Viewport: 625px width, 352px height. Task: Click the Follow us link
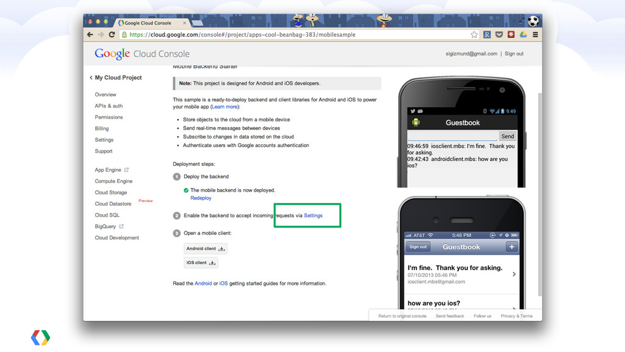pos(482,316)
